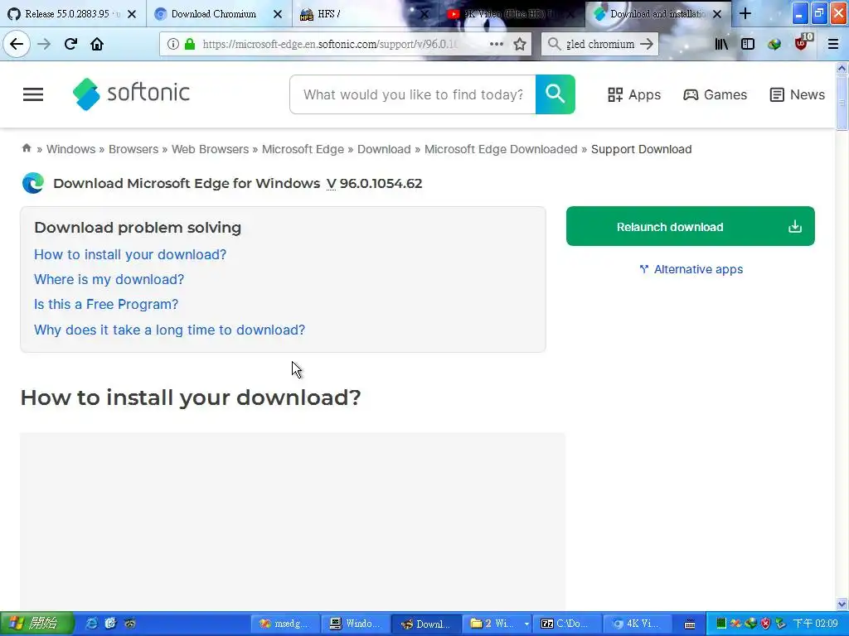
Task: Close the Download Chromium tab
Action: coord(278,14)
